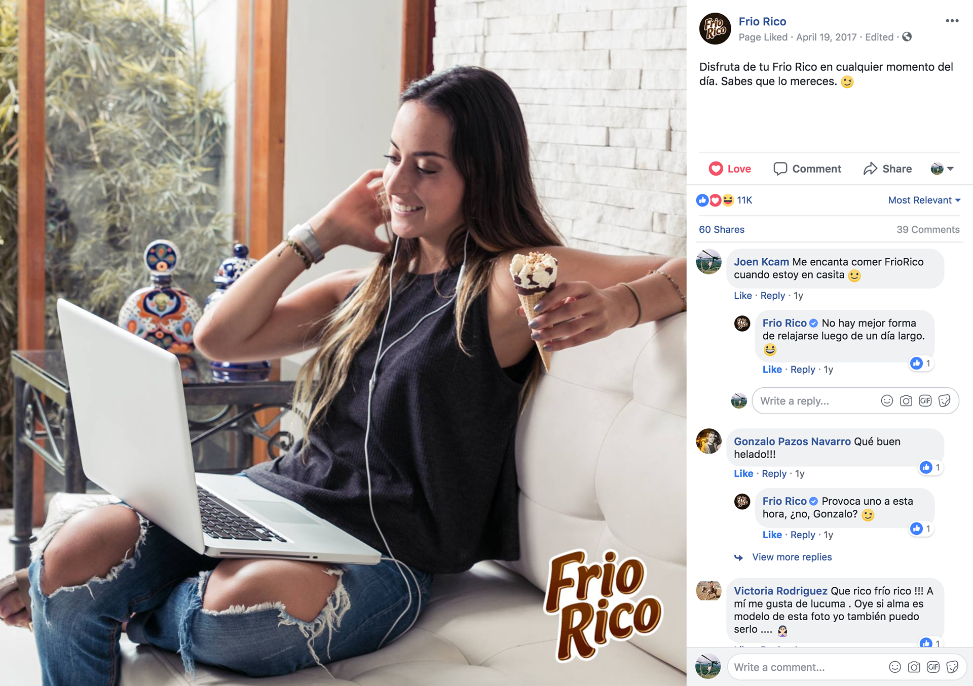Open sticker picker in comment box
Screen dimensions: 973x686
(953, 667)
